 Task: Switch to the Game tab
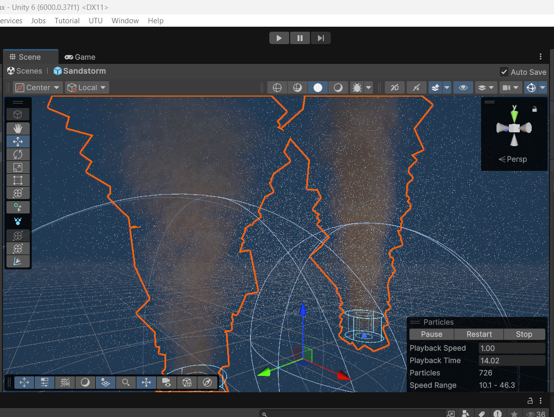[80, 57]
